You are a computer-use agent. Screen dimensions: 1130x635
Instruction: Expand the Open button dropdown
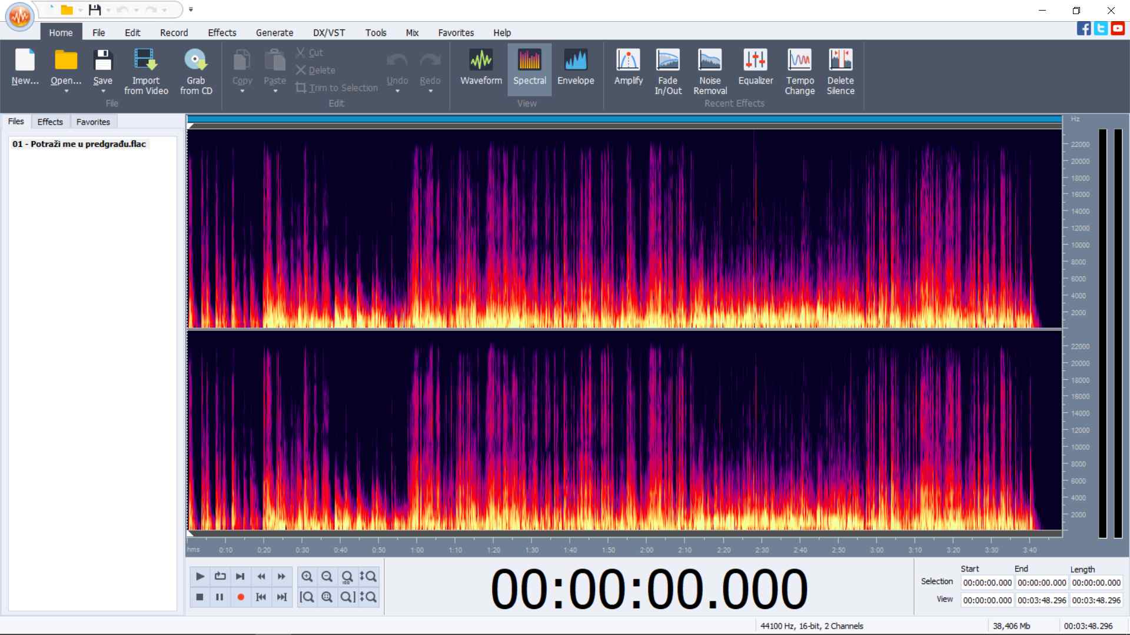pos(65,92)
